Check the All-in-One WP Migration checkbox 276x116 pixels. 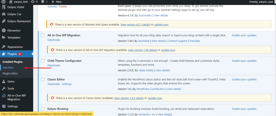(x=43, y=35)
